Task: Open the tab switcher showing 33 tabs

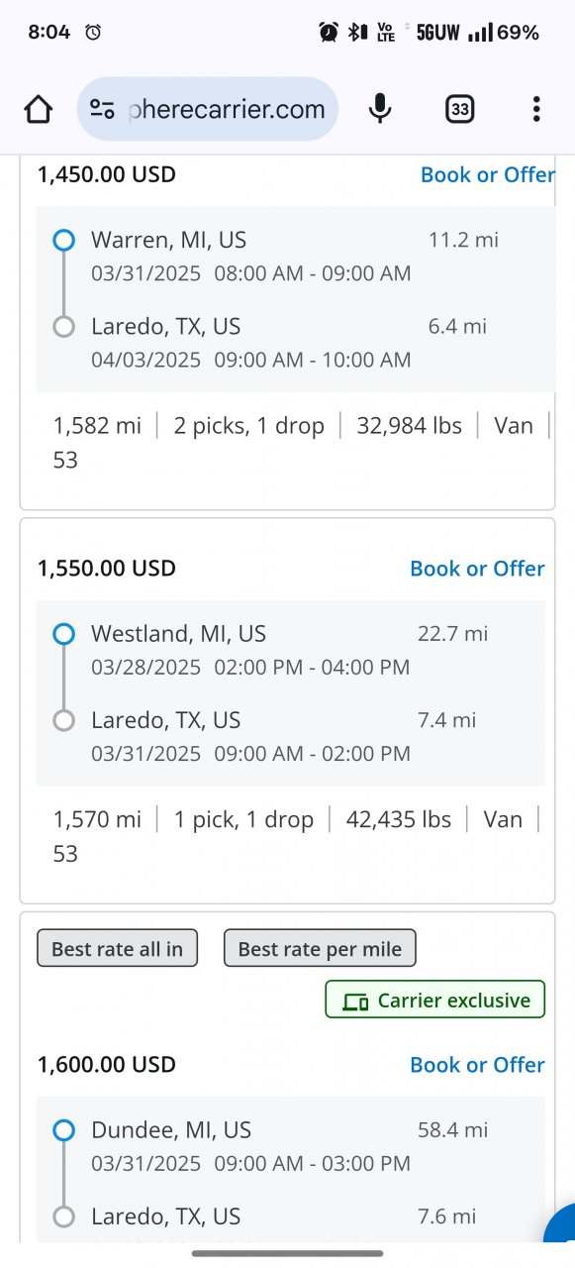Action: [x=459, y=109]
